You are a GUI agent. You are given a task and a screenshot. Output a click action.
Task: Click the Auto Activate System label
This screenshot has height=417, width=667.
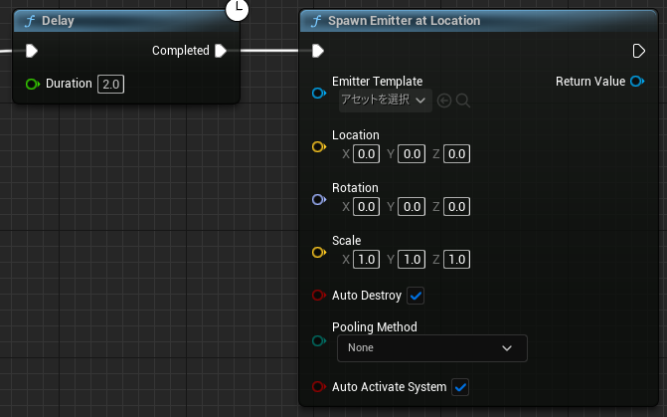click(x=390, y=387)
